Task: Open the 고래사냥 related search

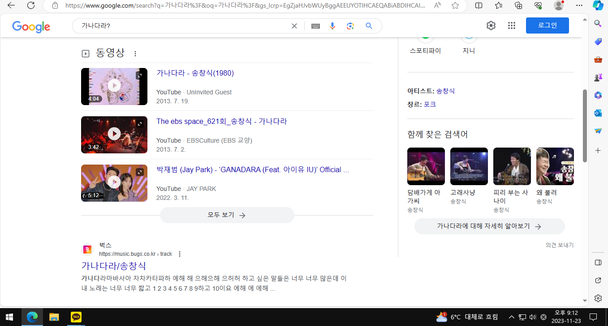Action: click(x=469, y=176)
